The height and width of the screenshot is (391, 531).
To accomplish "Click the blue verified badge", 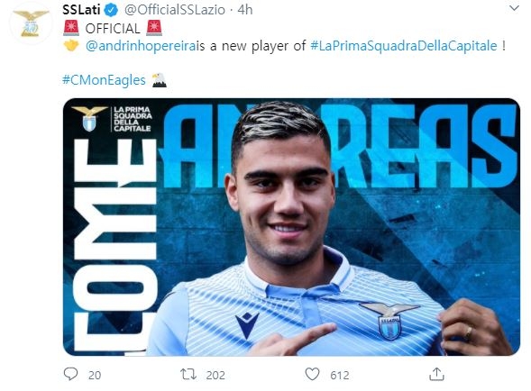I will 111,10.
